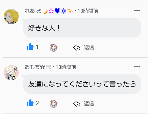View liker avatar under 好きな人！ comment
This screenshot has height=114, width=148.
pos(53,48)
